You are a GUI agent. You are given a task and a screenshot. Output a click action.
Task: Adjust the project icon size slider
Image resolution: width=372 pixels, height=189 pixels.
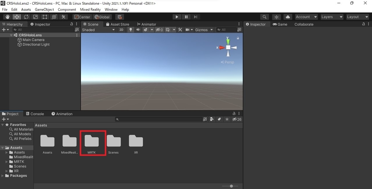pos(231,186)
